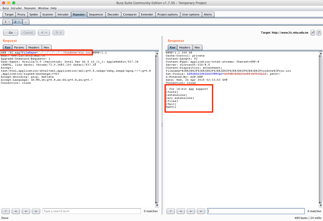
Task: Open search help in the Request pane
Action: pyautogui.click(x=6, y=211)
